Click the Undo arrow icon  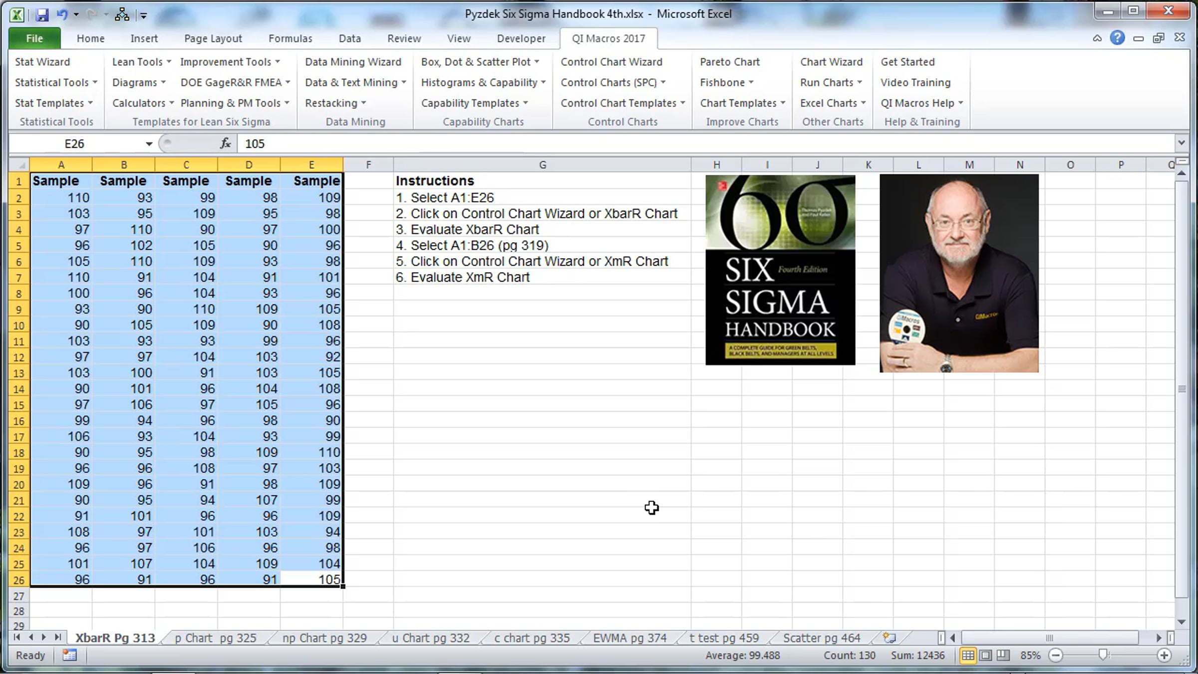[x=62, y=14]
